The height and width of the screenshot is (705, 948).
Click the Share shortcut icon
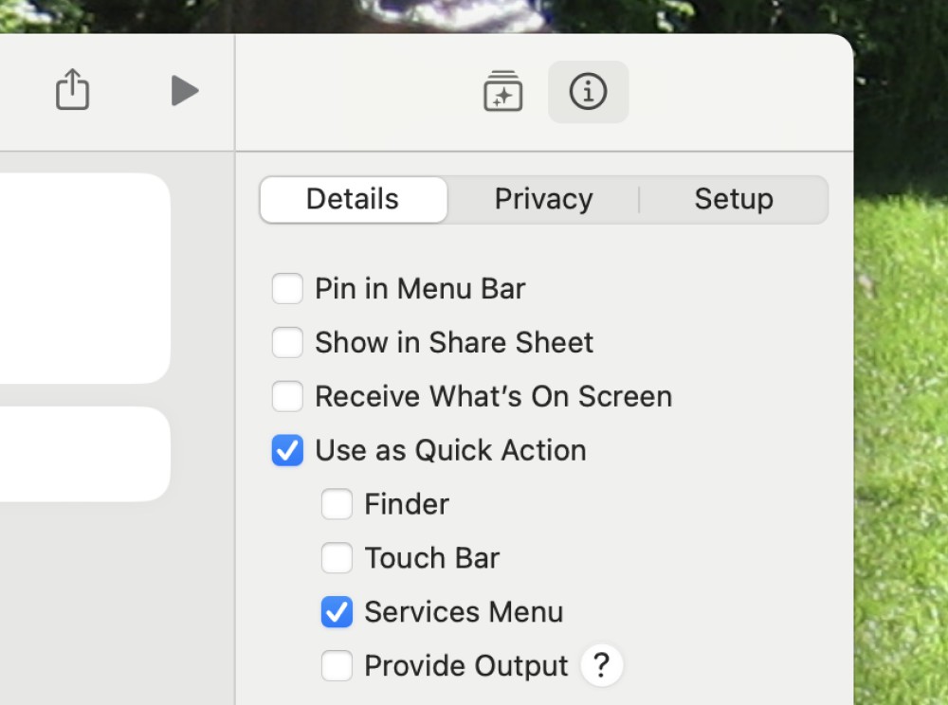point(73,89)
